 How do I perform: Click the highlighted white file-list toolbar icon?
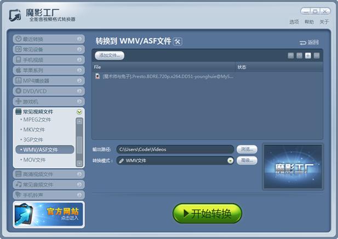tap(308, 56)
